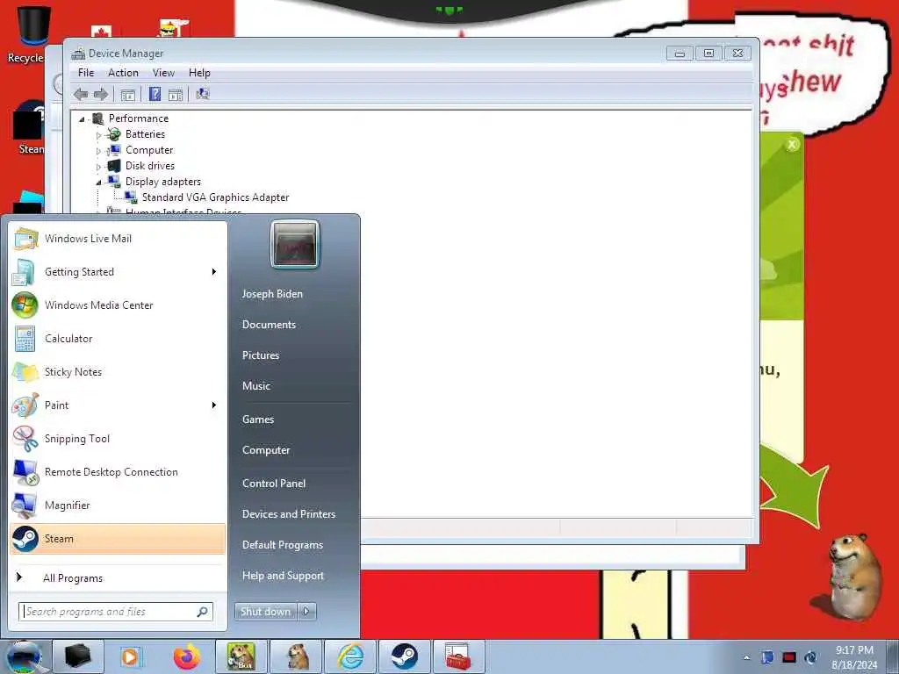Open the Getting Started submenu arrow
This screenshot has width=899, height=674.
coord(214,272)
